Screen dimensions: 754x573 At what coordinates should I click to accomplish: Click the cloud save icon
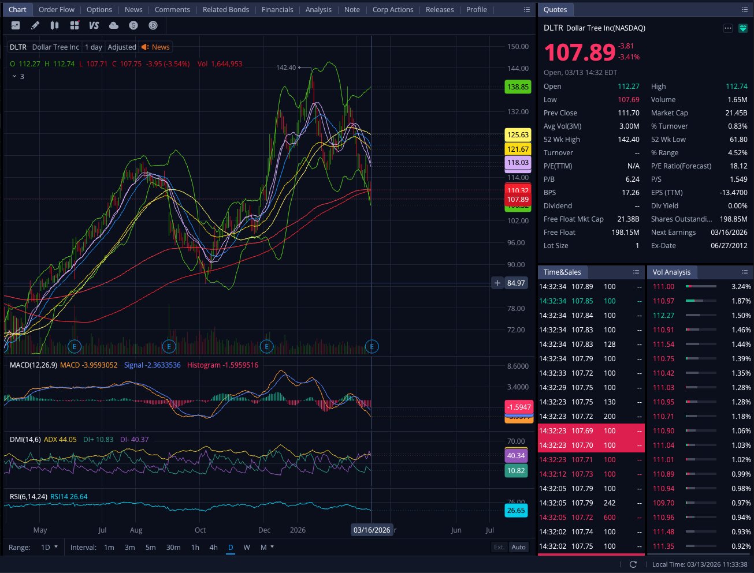[114, 25]
